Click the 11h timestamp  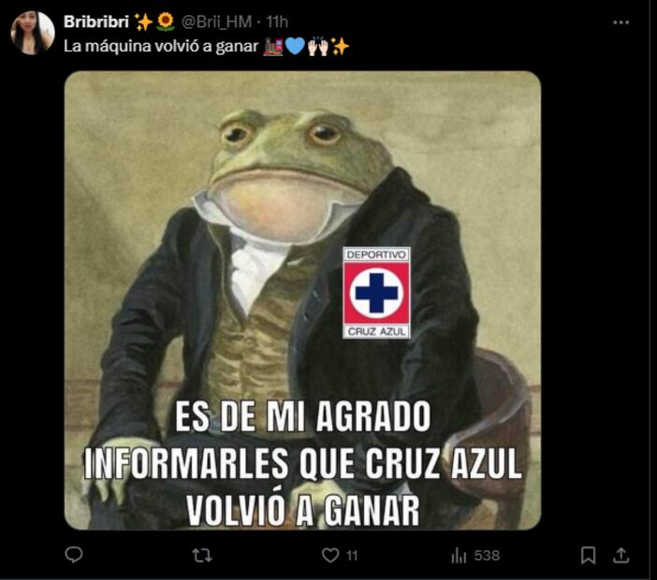(x=277, y=22)
